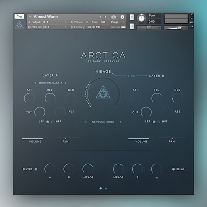Go to previous preset arrow in header
Image resolution: width=207 pixels, height=207 pixels.
coord(100,17)
